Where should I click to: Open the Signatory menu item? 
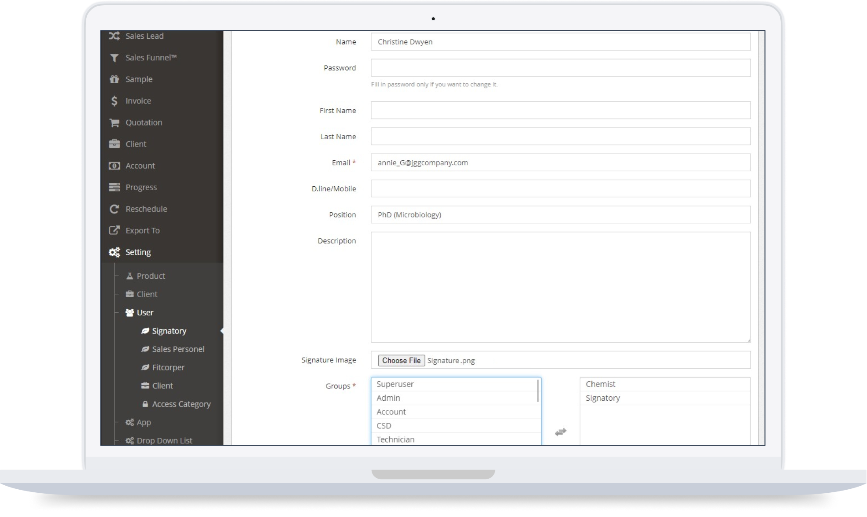pos(169,331)
